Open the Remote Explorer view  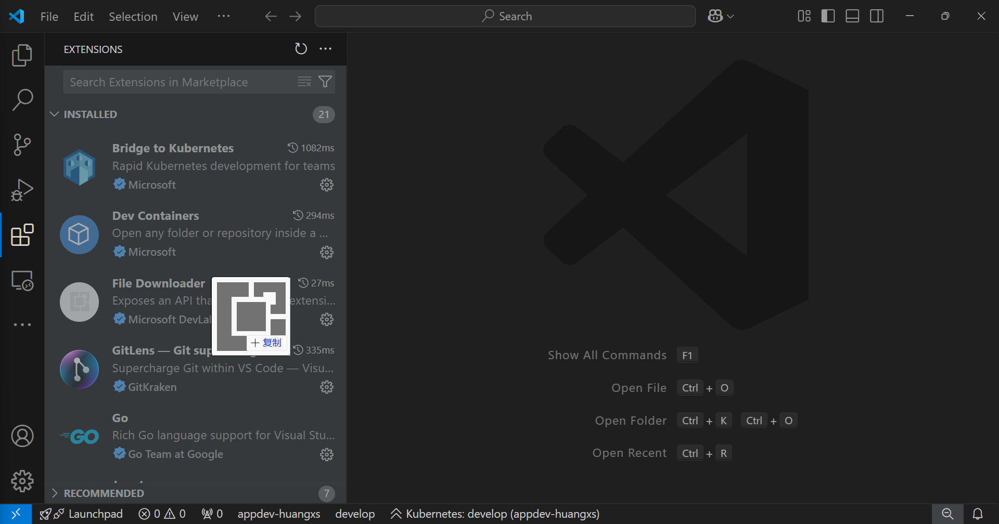tap(22, 281)
